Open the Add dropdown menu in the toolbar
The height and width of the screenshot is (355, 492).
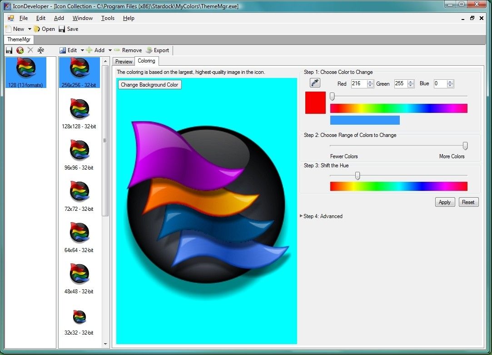click(110, 50)
